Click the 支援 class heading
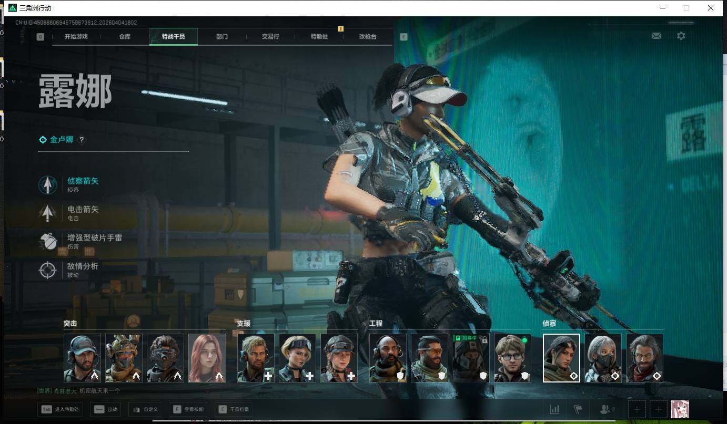The width and height of the screenshot is (727, 424). [244, 324]
